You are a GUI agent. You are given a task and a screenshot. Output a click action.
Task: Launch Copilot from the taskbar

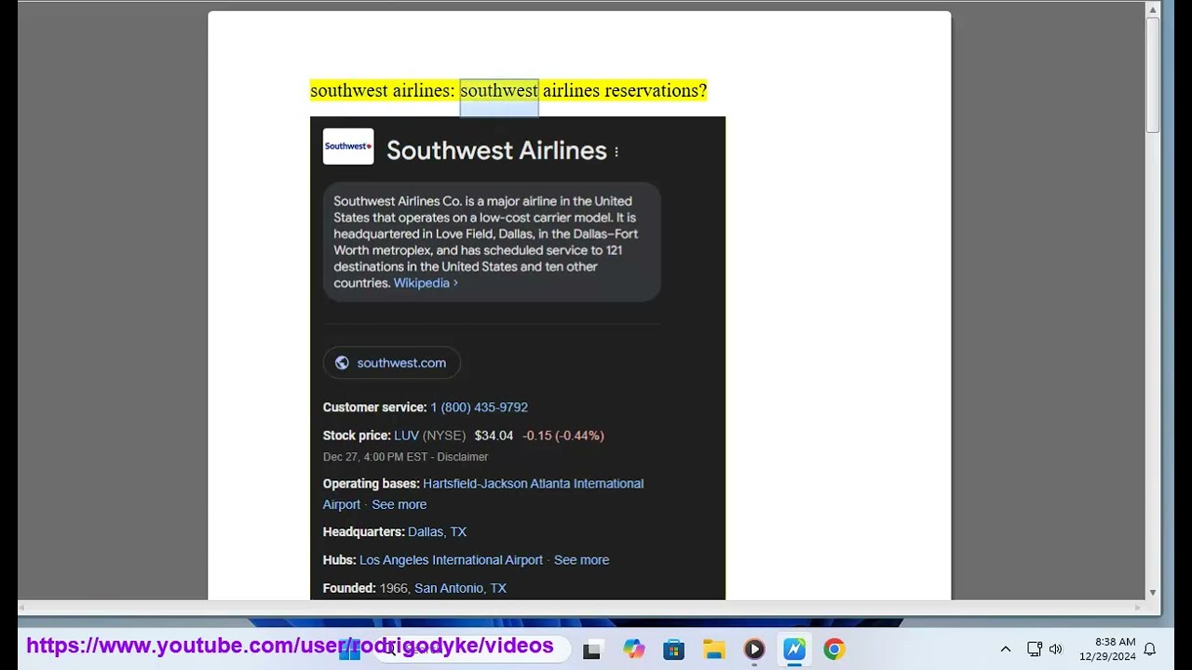(x=634, y=650)
